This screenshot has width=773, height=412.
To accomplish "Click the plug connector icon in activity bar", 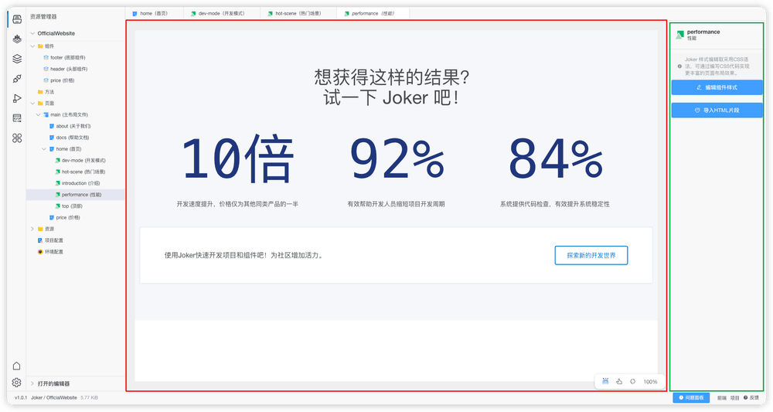I will point(17,78).
